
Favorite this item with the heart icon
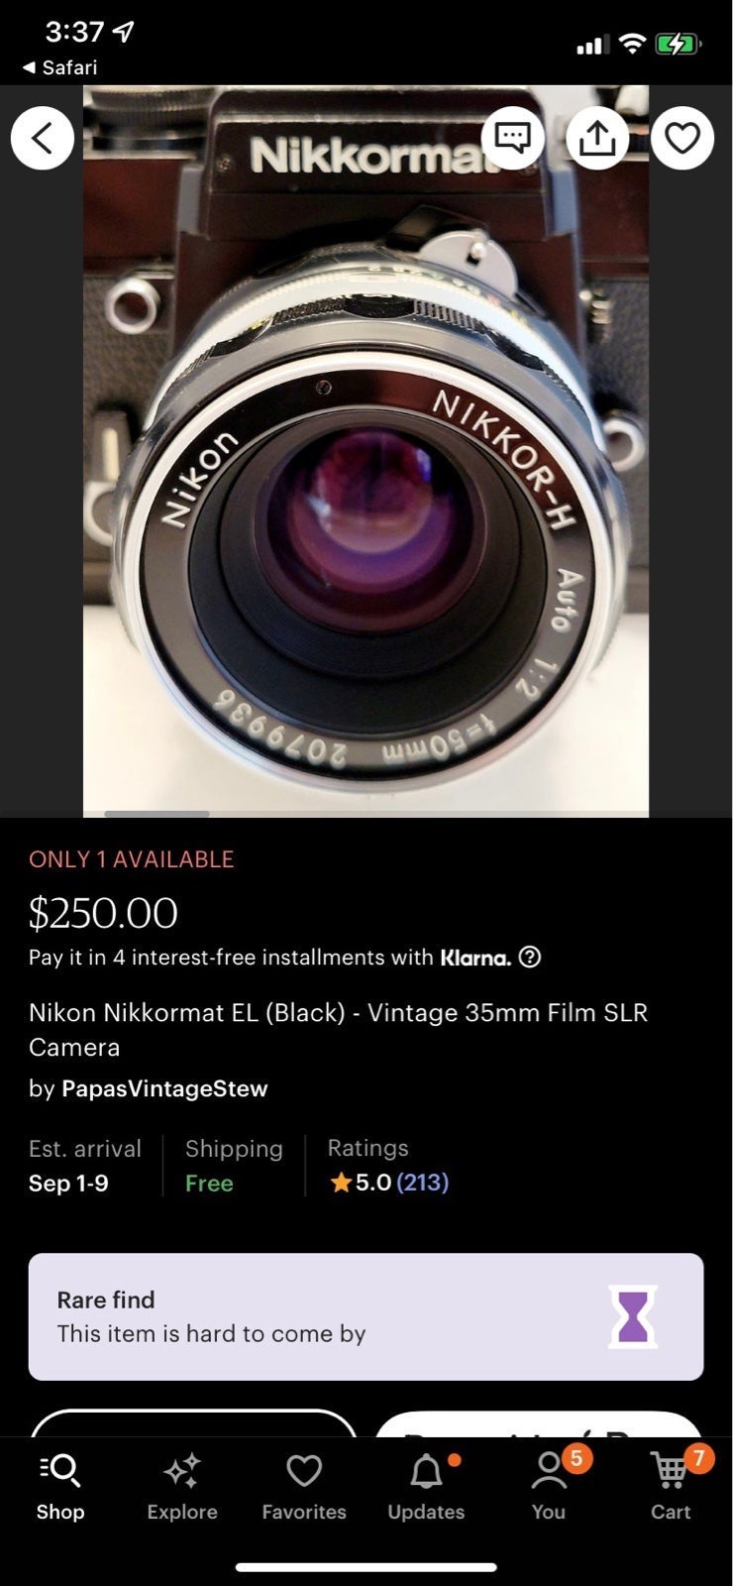[682, 138]
